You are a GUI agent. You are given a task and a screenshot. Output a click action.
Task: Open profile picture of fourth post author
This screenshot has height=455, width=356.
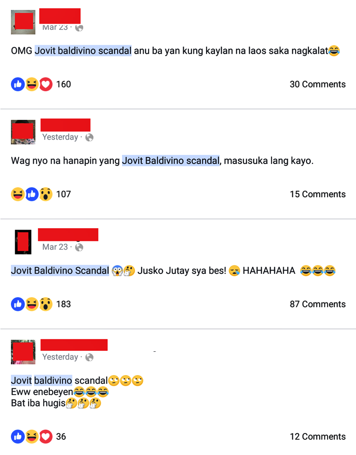(x=23, y=352)
